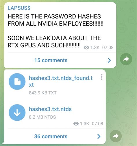Click the view-count eye on text message
The height and width of the screenshot is (146, 137).
[86, 48]
